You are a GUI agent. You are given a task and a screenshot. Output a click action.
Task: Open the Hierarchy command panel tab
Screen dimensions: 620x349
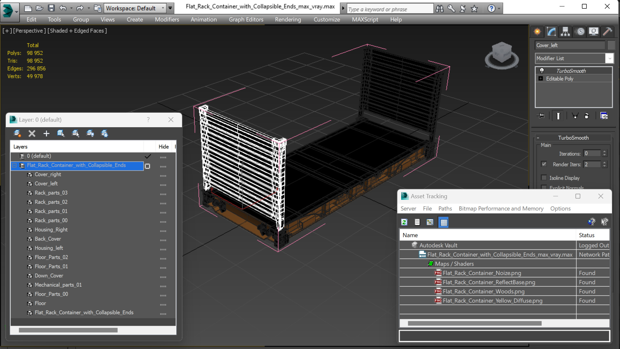coord(565,32)
